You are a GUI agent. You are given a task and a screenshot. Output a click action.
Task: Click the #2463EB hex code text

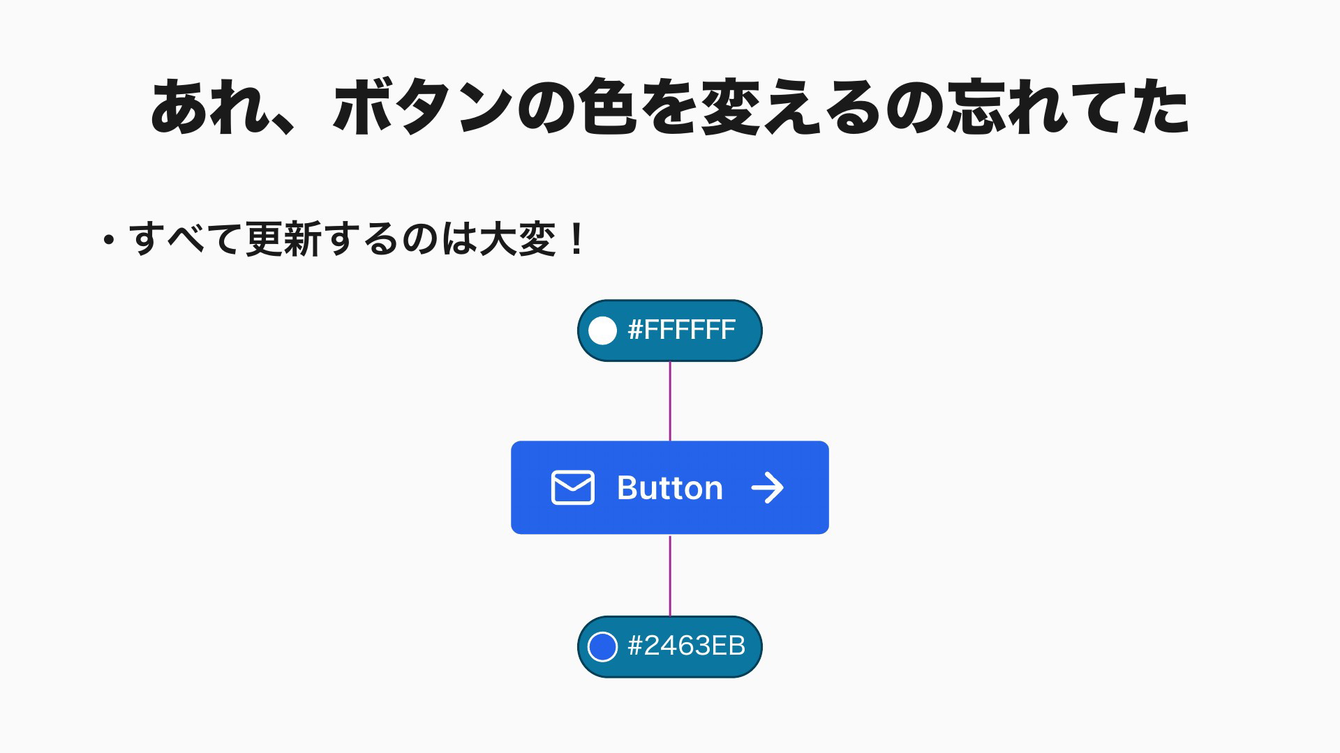coord(687,646)
